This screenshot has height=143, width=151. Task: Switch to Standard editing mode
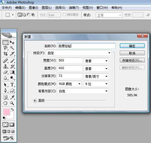[5, 125]
